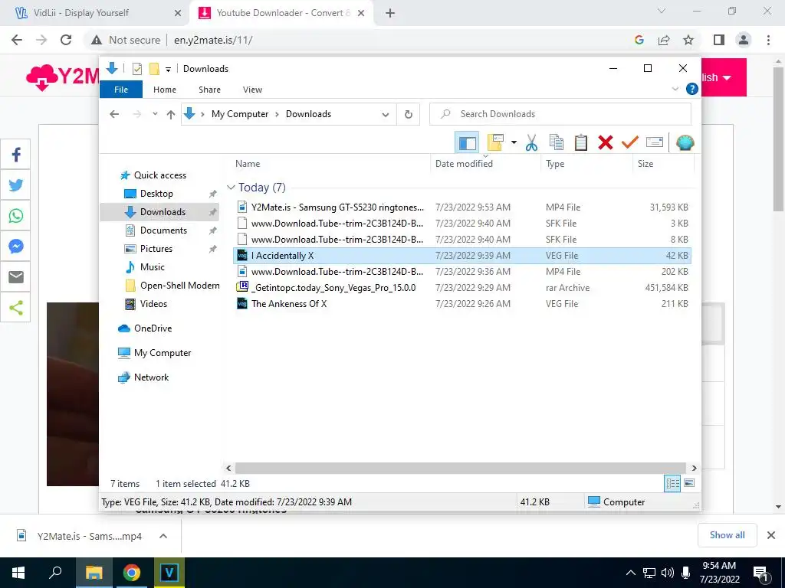Image resolution: width=785 pixels, height=588 pixels.
Task: Open Music folder in navigation pane
Action: (153, 267)
